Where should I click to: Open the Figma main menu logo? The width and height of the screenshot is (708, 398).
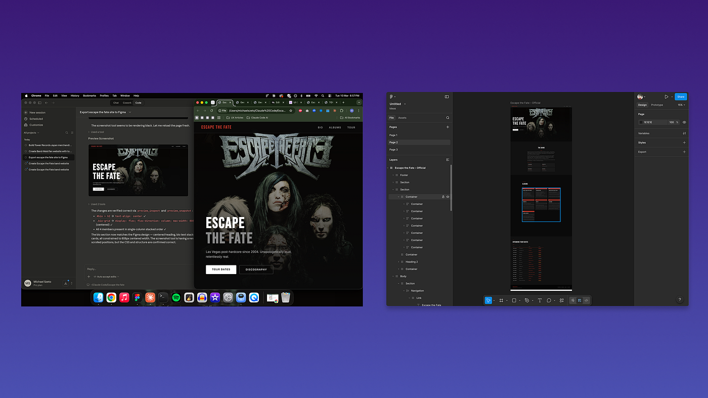(391, 97)
